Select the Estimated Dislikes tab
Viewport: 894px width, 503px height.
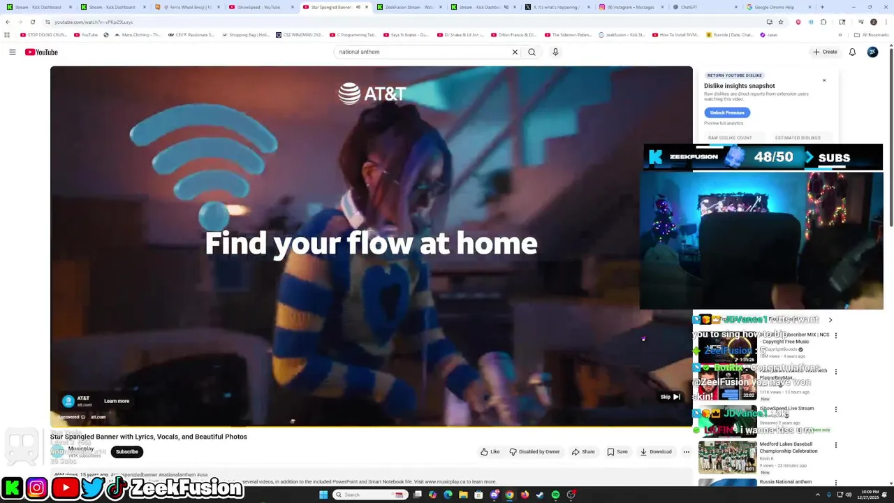coord(798,138)
